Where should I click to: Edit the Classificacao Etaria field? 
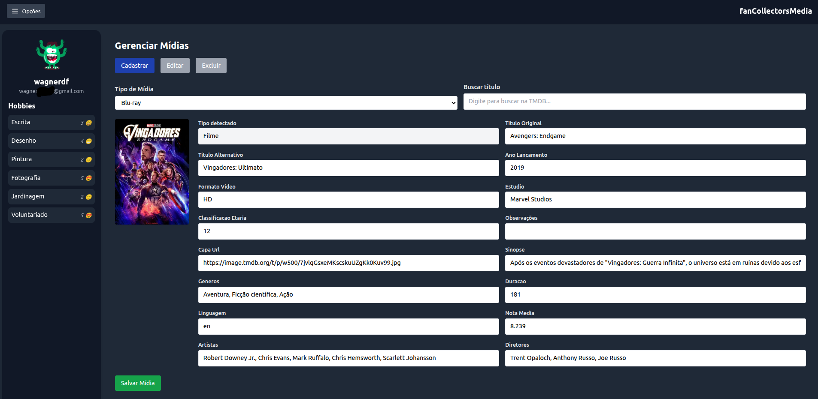coord(348,231)
